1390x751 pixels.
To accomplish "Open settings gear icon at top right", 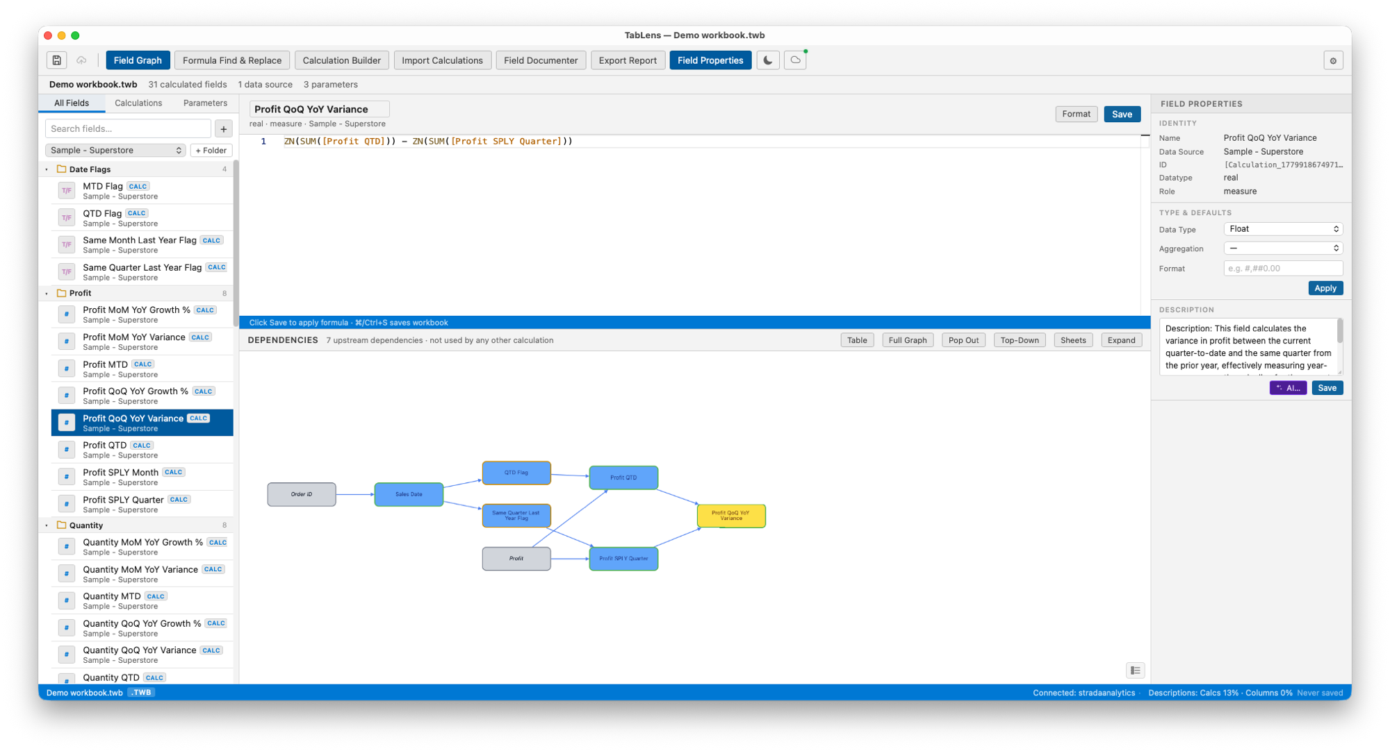I will (1333, 60).
